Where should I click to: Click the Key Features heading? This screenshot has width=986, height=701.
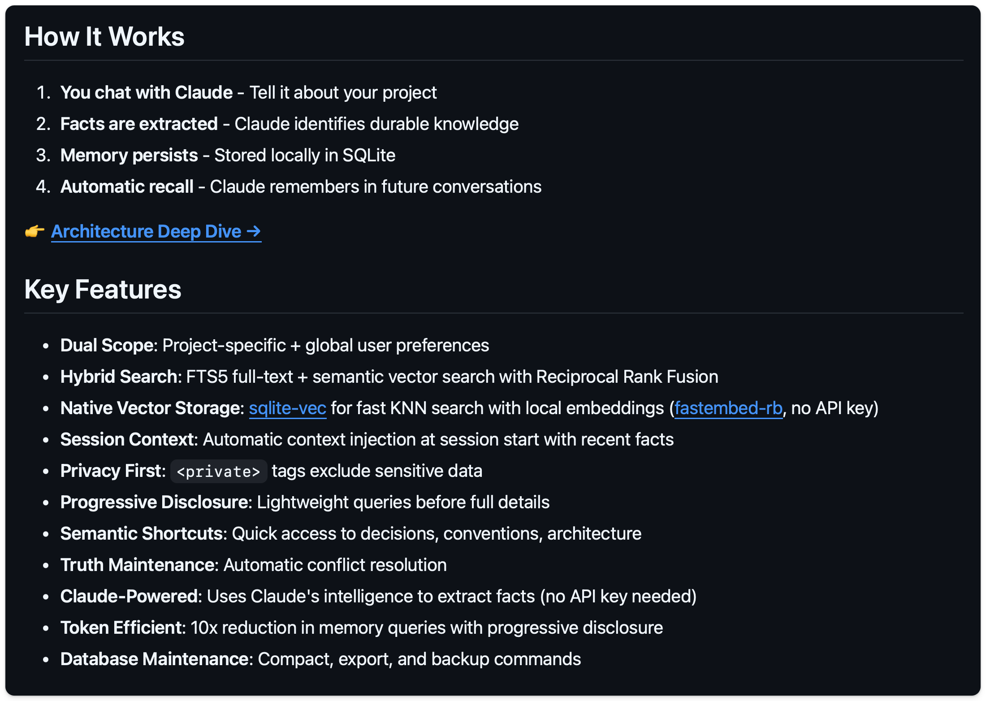pos(103,290)
